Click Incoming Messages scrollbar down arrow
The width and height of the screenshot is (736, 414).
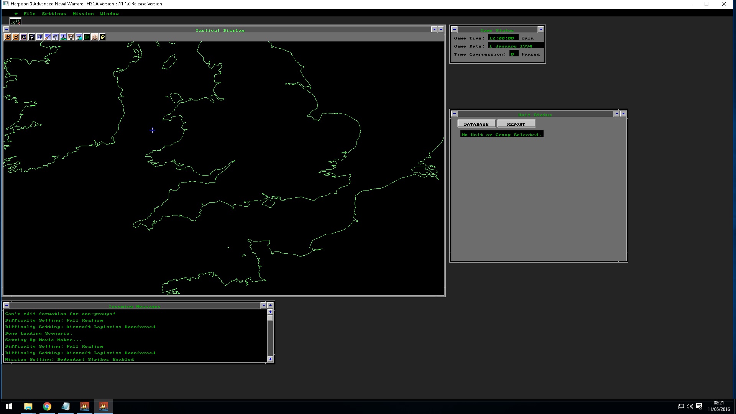(270, 359)
